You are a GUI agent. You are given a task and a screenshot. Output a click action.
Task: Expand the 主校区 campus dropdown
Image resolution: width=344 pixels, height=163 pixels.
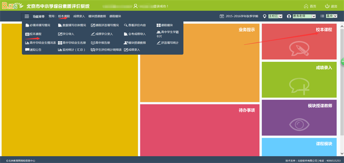pos(275,16)
